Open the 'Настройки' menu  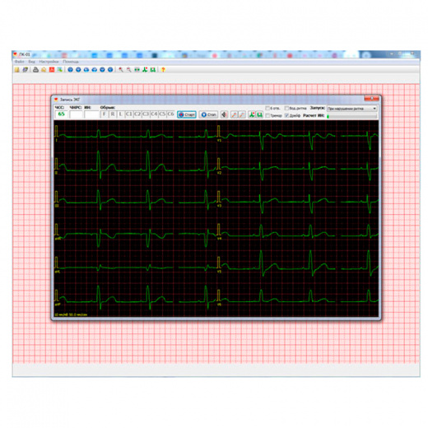pyautogui.click(x=49, y=62)
